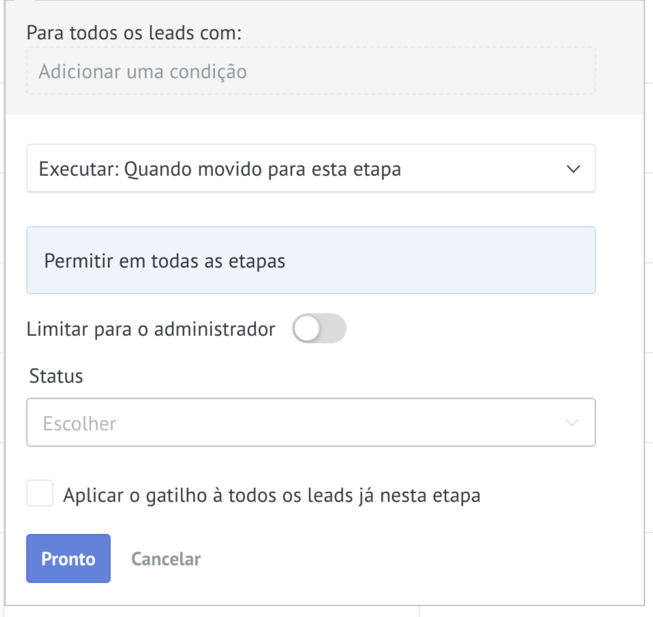Open the Status 'Escolher' dropdown
Image resolution: width=653 pixels, height=617 pixels.
coord(311,422)
